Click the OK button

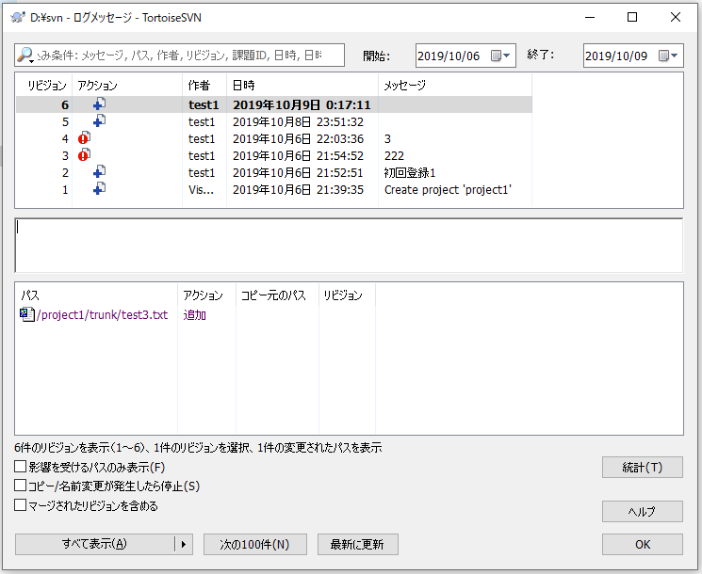pyautogui.click(x=642, y=544)
